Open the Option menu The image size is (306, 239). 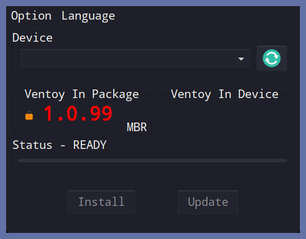pos(31,16)
